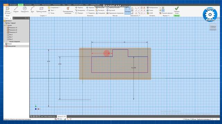This screenshot has width=222, height=124.
Task: Choose the Сопряжение fillet tool
Action: tap(53, 8)
